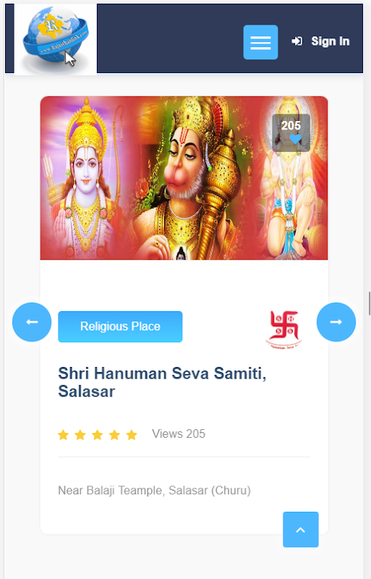
Task: Back to top using up chevron button
Action: point(301,530)
